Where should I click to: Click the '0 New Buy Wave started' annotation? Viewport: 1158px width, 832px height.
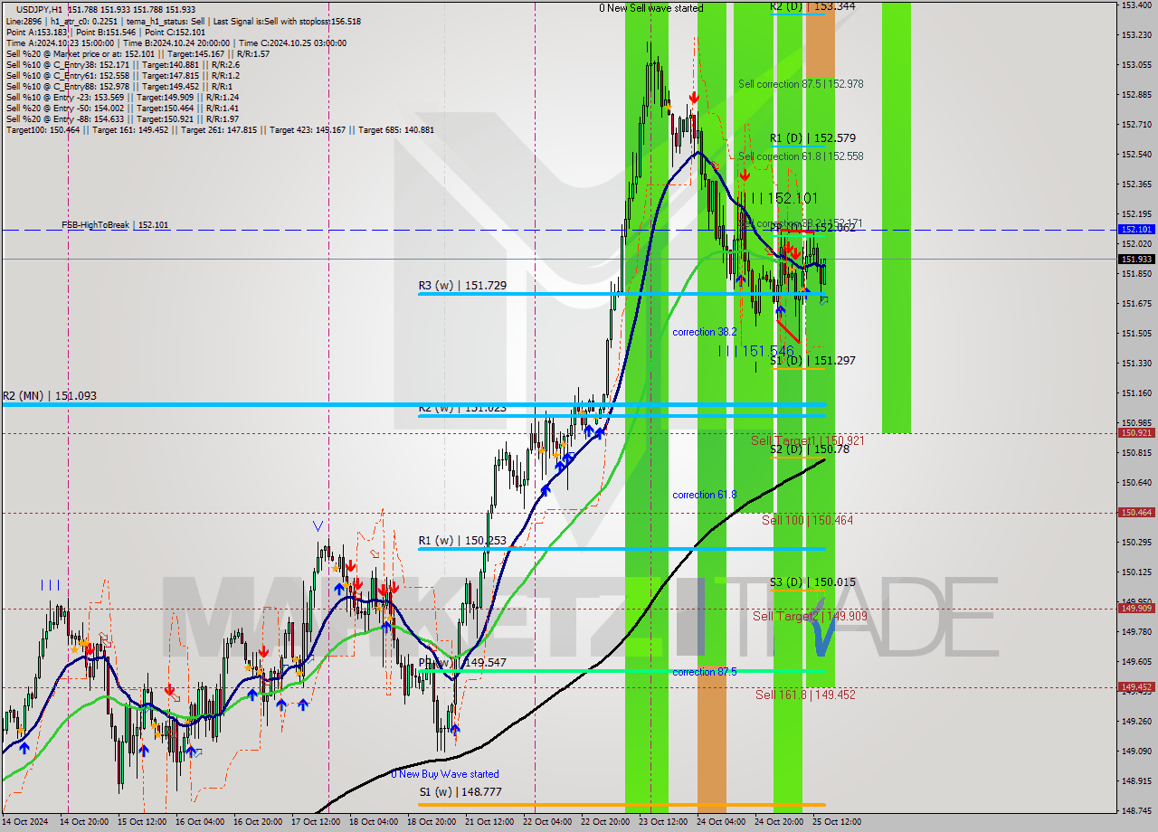445,774
